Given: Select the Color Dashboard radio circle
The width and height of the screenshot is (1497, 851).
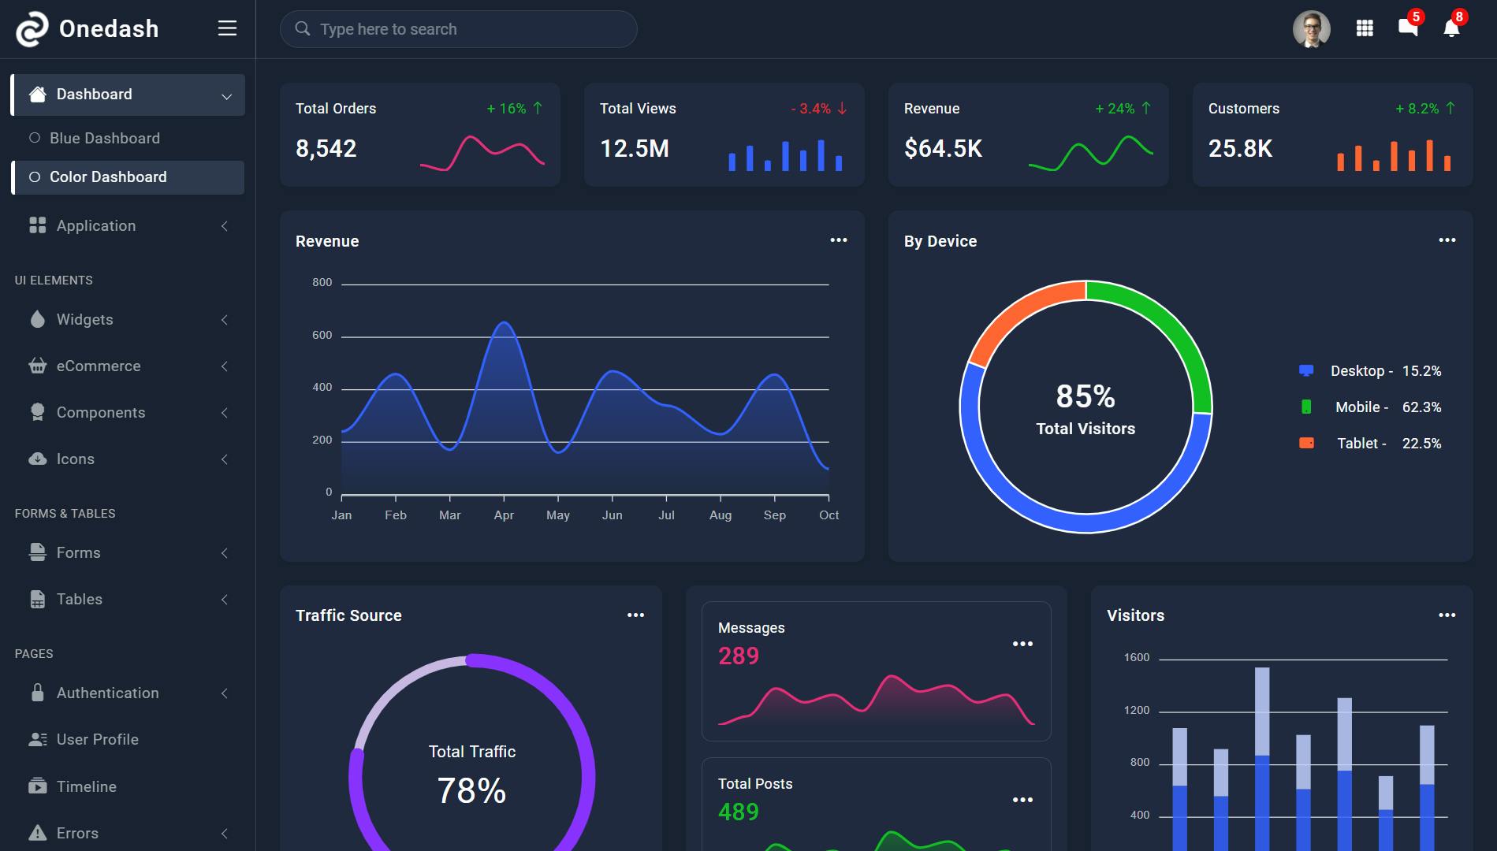Looking at the screenshot, I should pos(35,177).
